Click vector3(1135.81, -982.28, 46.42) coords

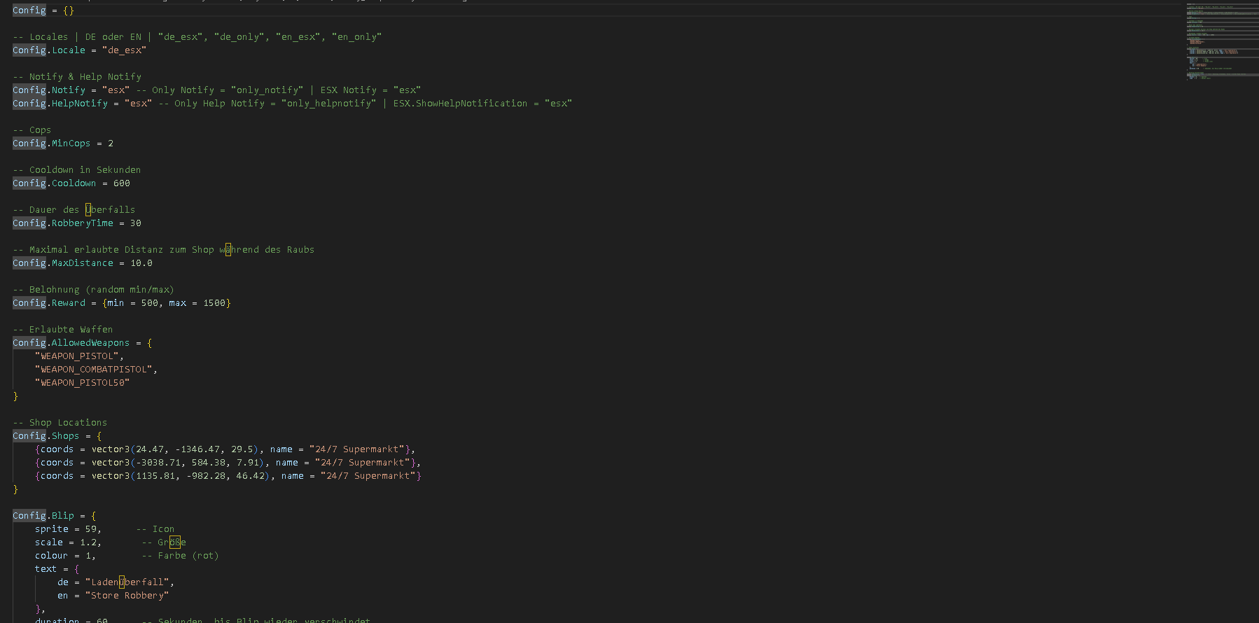(183, 476)
